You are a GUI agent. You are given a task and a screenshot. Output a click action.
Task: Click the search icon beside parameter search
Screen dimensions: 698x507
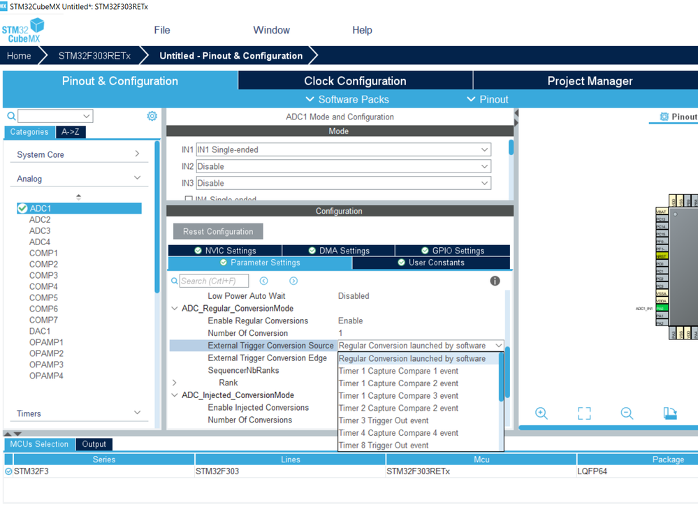pos(175,281)
